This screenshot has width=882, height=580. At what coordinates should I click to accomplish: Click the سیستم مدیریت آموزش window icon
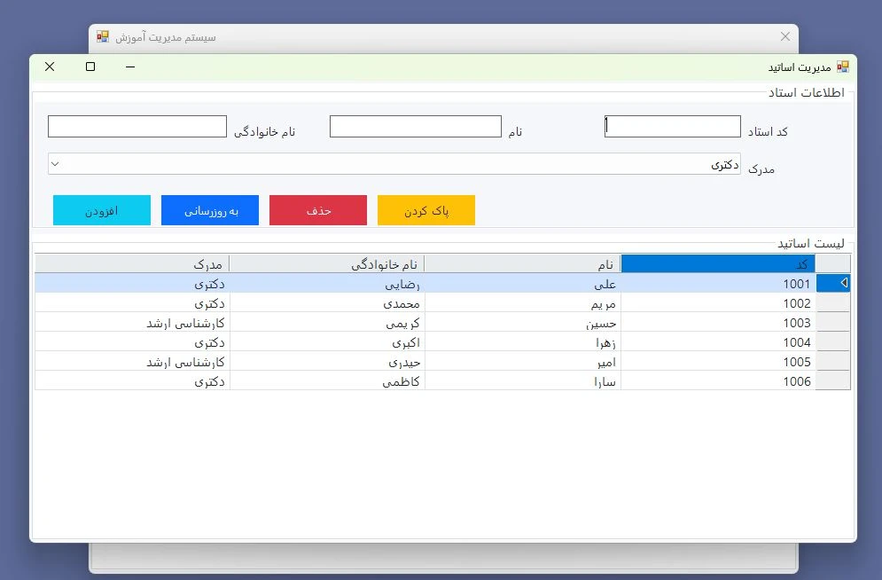[103, 37]
